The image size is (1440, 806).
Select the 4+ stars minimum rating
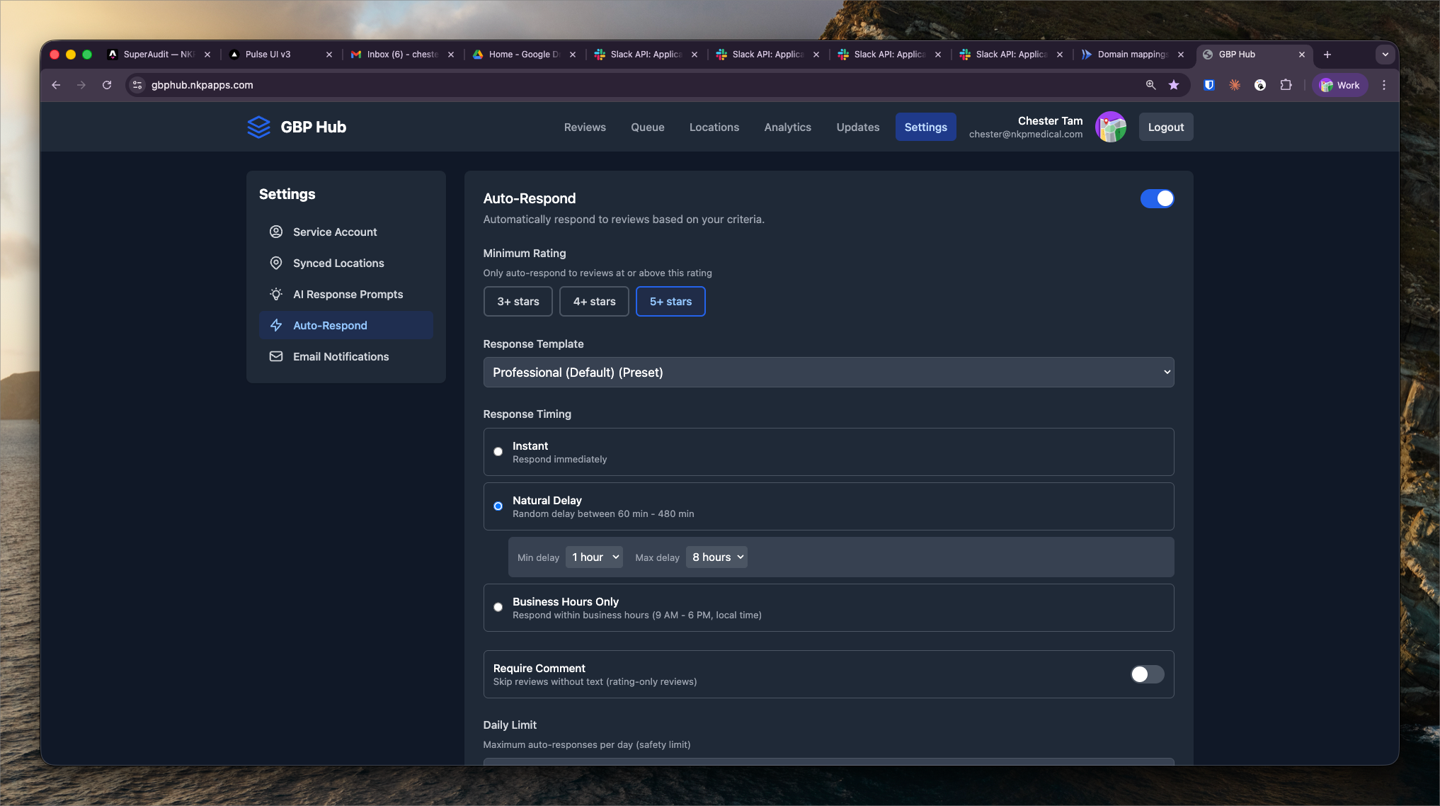pyautogui.click(x=594, y=302)
